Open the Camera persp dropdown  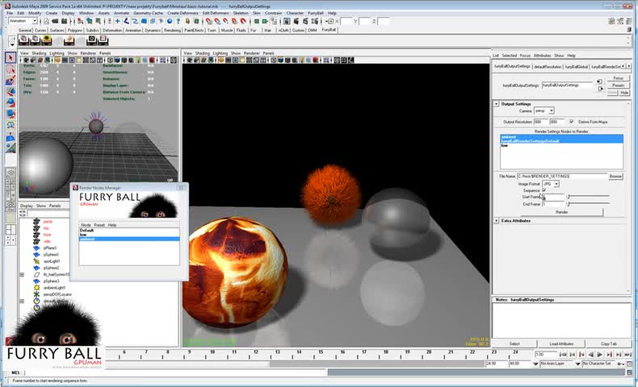544,110
